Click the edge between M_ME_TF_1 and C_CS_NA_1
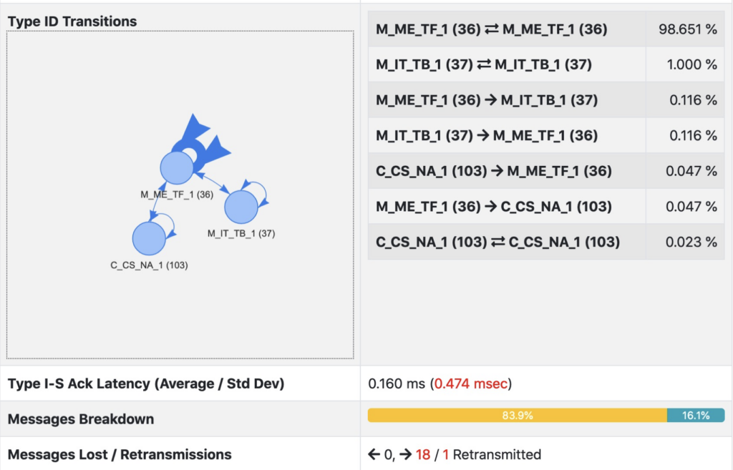Image resolution: width=733 pixels, height=470 pixels. [157, 202]
